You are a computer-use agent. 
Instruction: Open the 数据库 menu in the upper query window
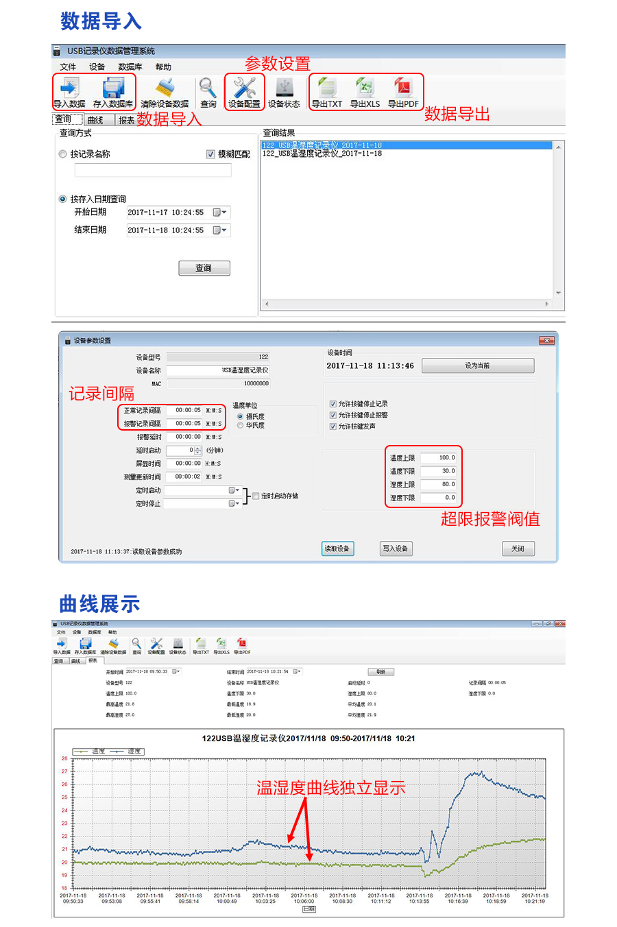[x=130, y=67]
